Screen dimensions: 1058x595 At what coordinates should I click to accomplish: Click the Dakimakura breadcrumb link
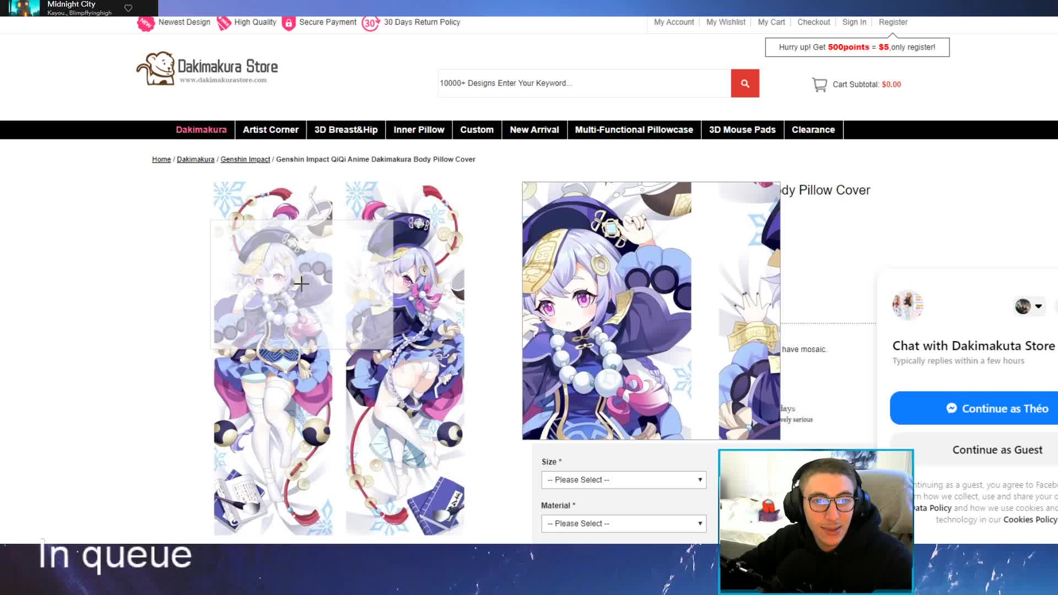pos(196,159)
